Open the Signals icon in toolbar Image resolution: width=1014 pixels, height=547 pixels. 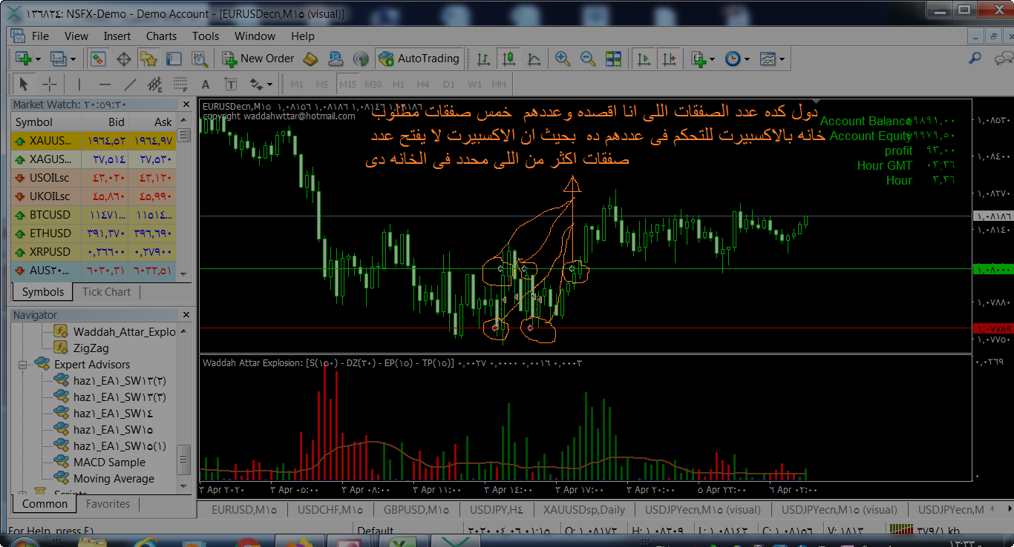coord(361,59)
